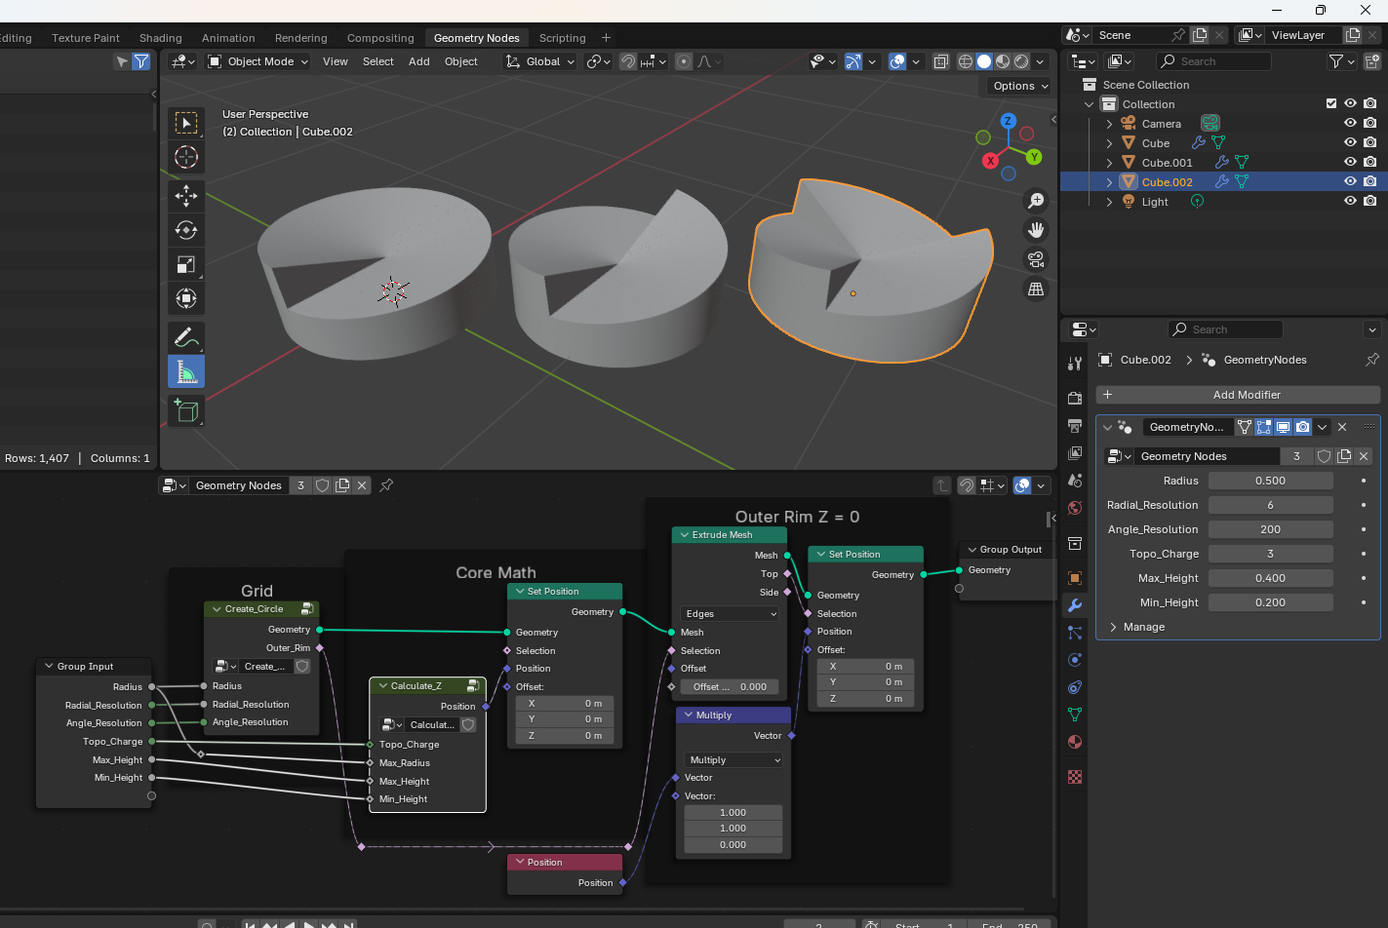
Task: Open the View Layer properties tab
Action: 1075,453
